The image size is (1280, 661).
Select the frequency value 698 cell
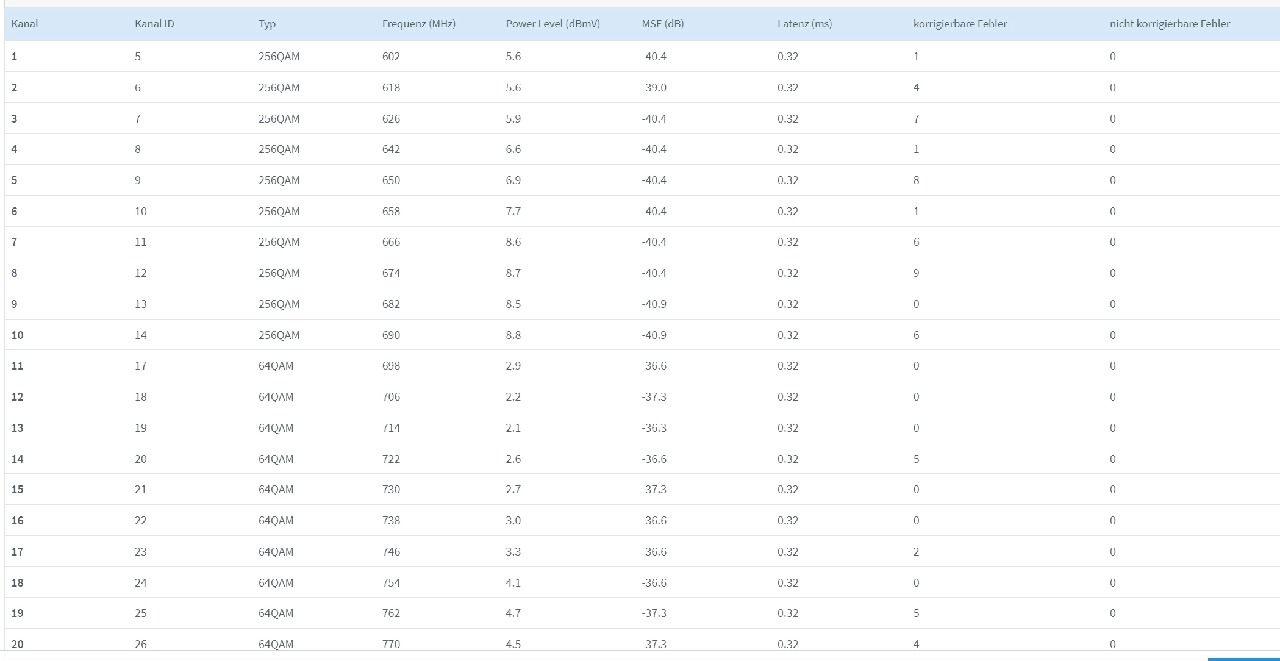391,366
